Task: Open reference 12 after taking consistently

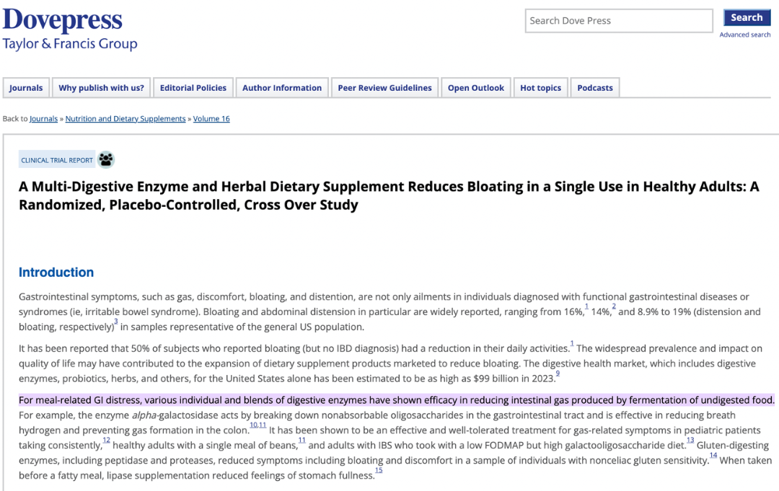Action: tap(106, 440)
